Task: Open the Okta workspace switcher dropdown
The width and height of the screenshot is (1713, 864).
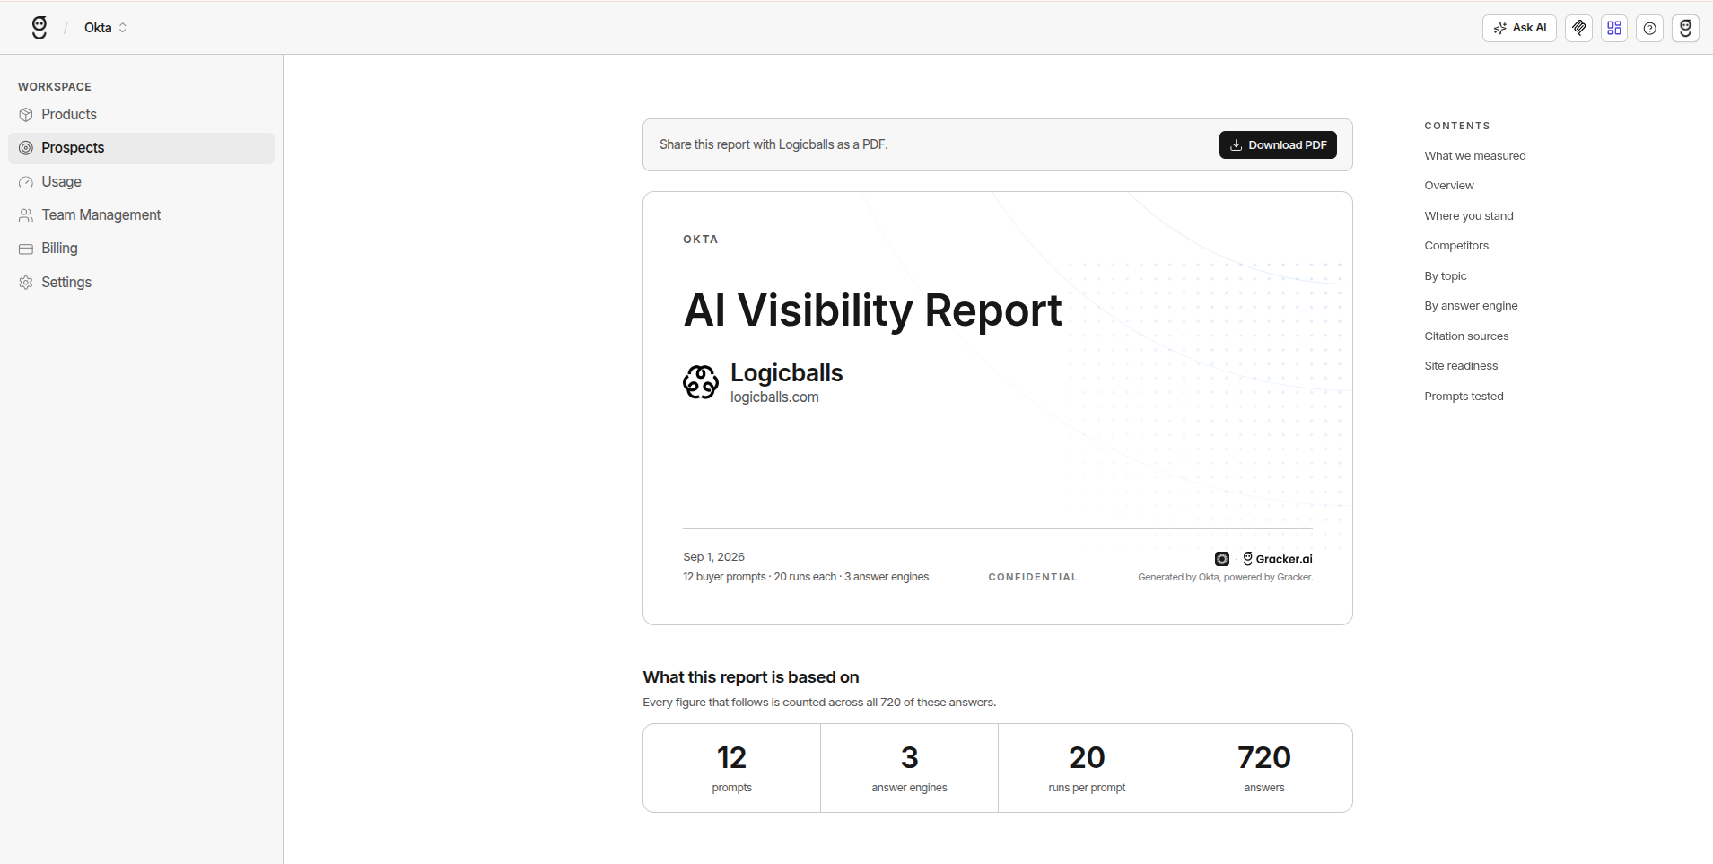Action: coord(106,28)
